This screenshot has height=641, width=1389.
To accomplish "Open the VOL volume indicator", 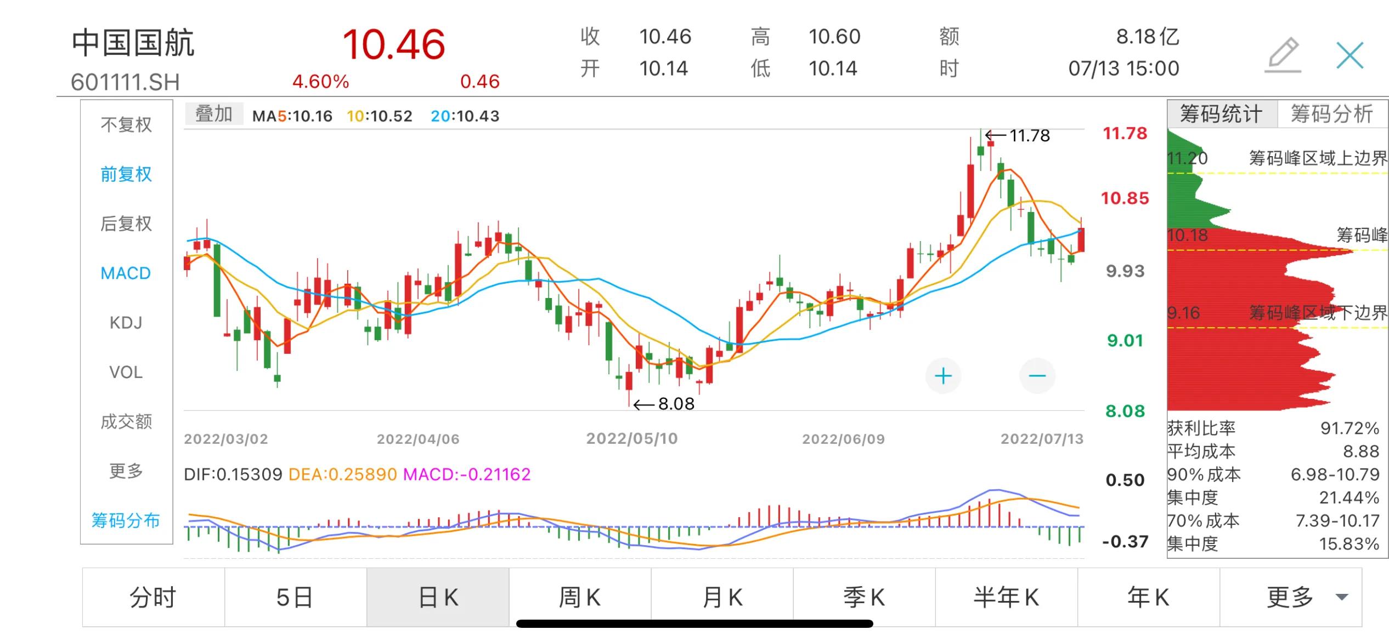I will tap(125, 371).
